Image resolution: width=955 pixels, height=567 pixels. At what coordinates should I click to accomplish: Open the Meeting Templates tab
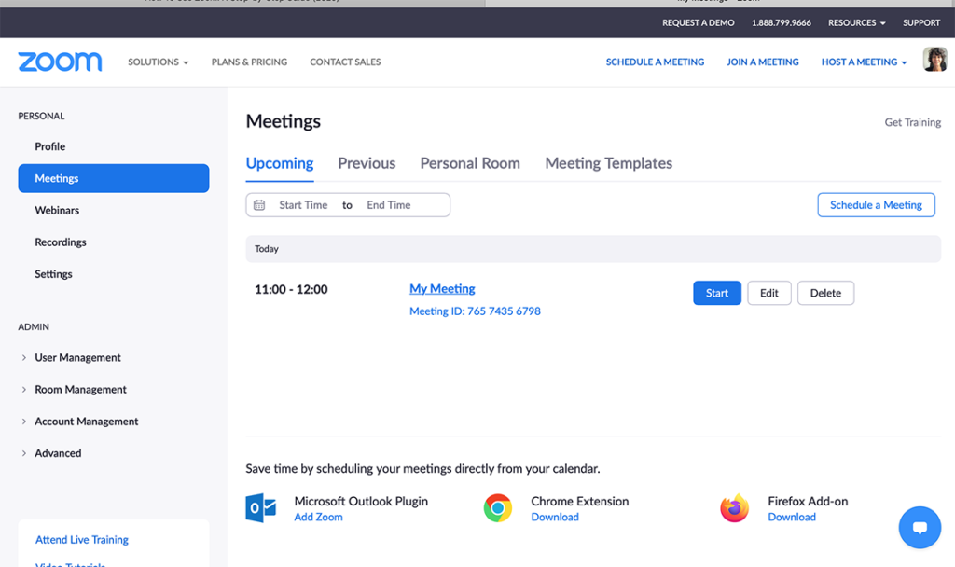[x=608, y=163]
